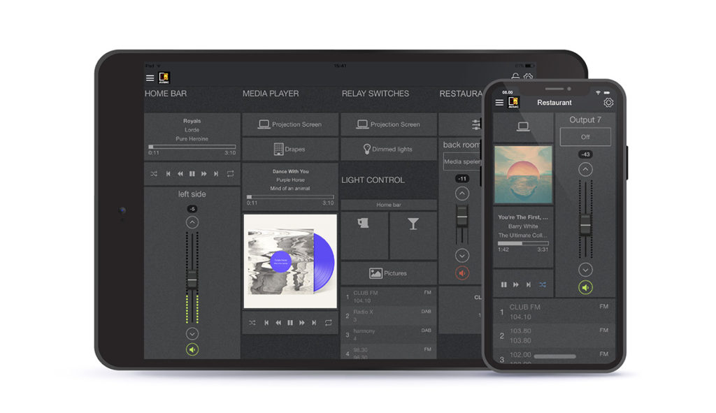The height and width of the screenshot is (413, 716).
Task: Open the HOME BAR section
Action: (166, 94)
